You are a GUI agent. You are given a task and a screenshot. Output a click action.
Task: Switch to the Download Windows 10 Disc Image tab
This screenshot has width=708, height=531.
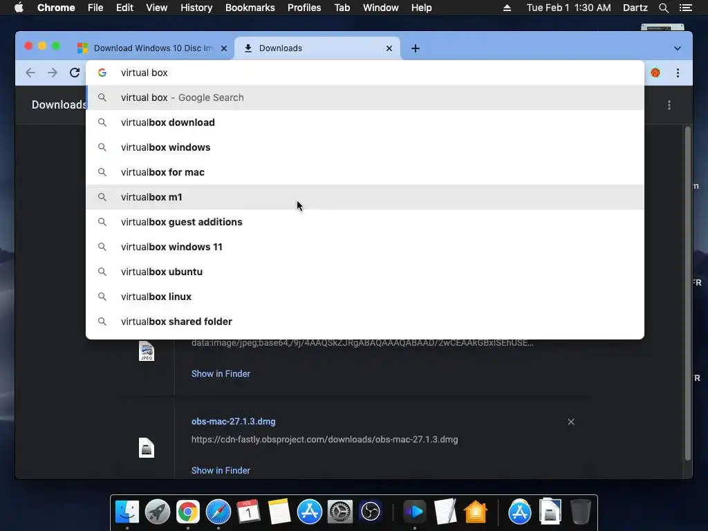151,48
